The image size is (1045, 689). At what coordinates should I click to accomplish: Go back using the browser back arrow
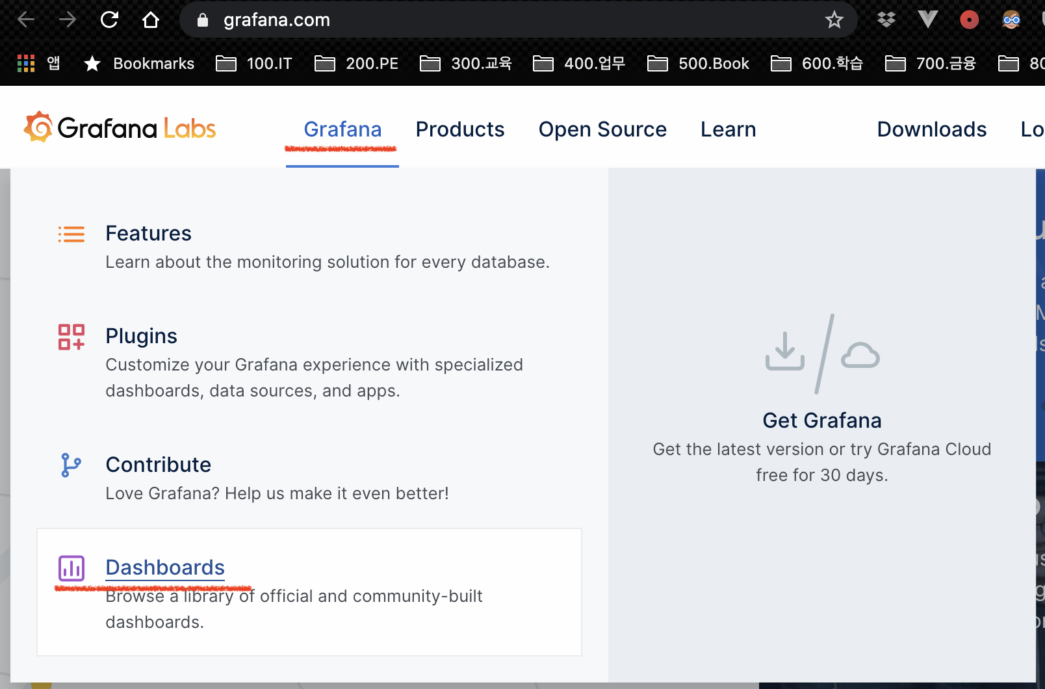(x=26, y=20)
